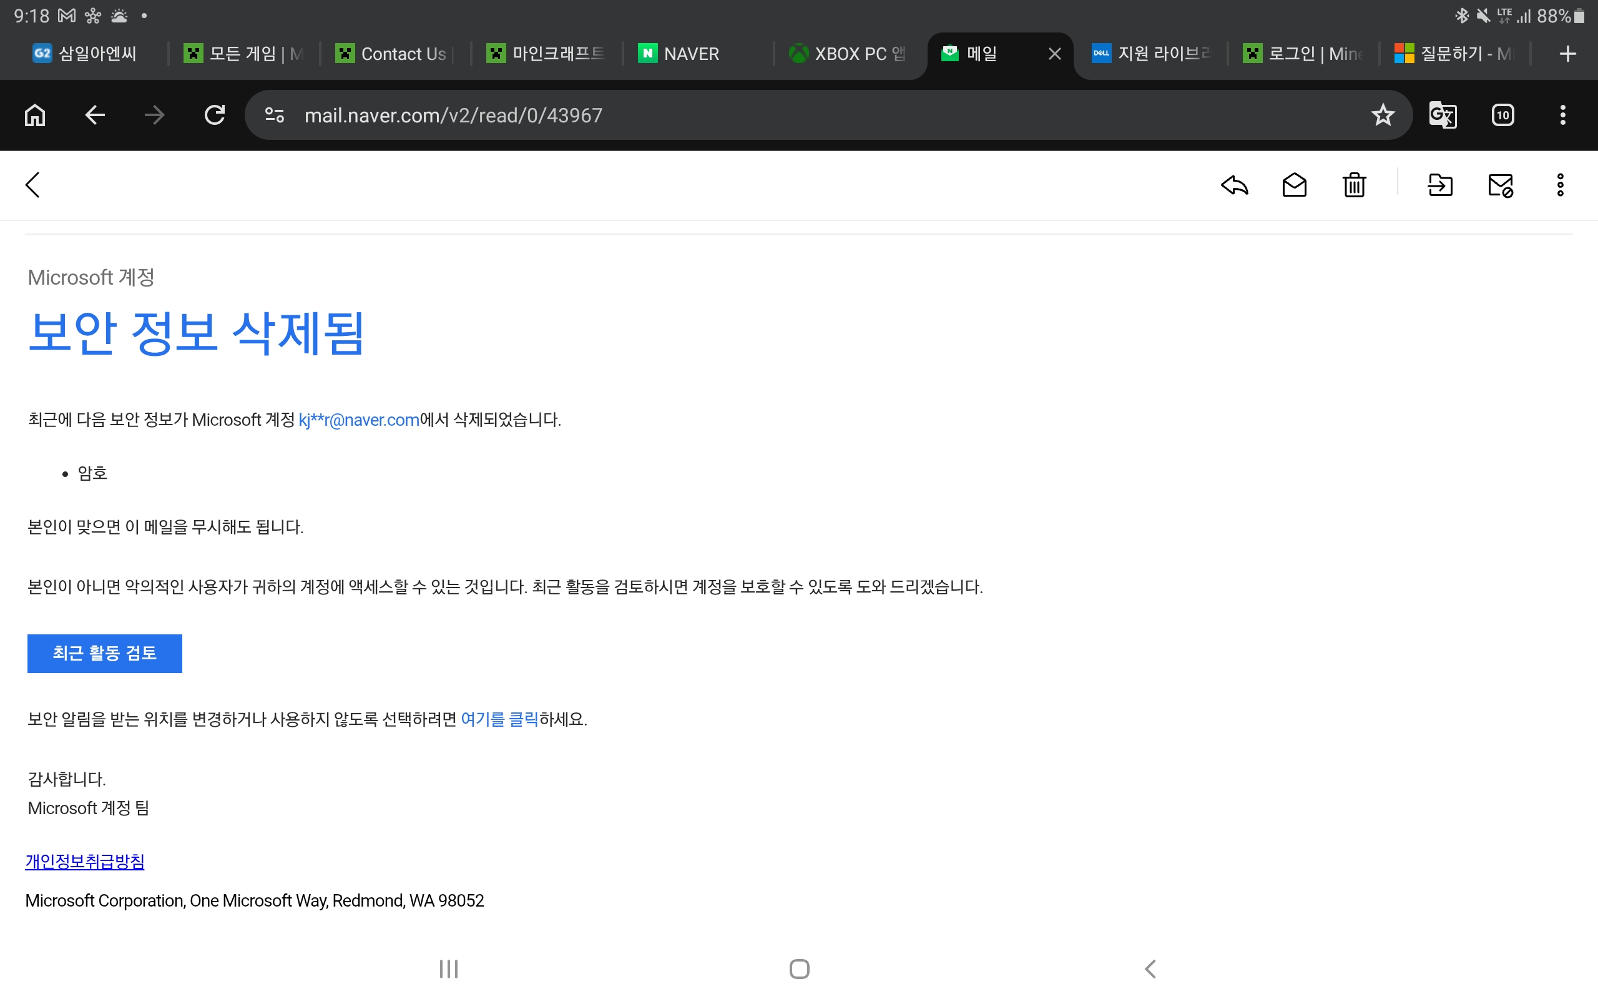Open 개인정보취급방침 privacy link
This screenshot has height=999, width=1598.
click(84, 862)
